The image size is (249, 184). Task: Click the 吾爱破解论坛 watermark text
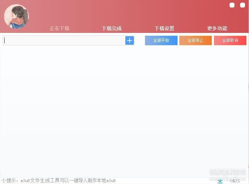pos(228,172)
